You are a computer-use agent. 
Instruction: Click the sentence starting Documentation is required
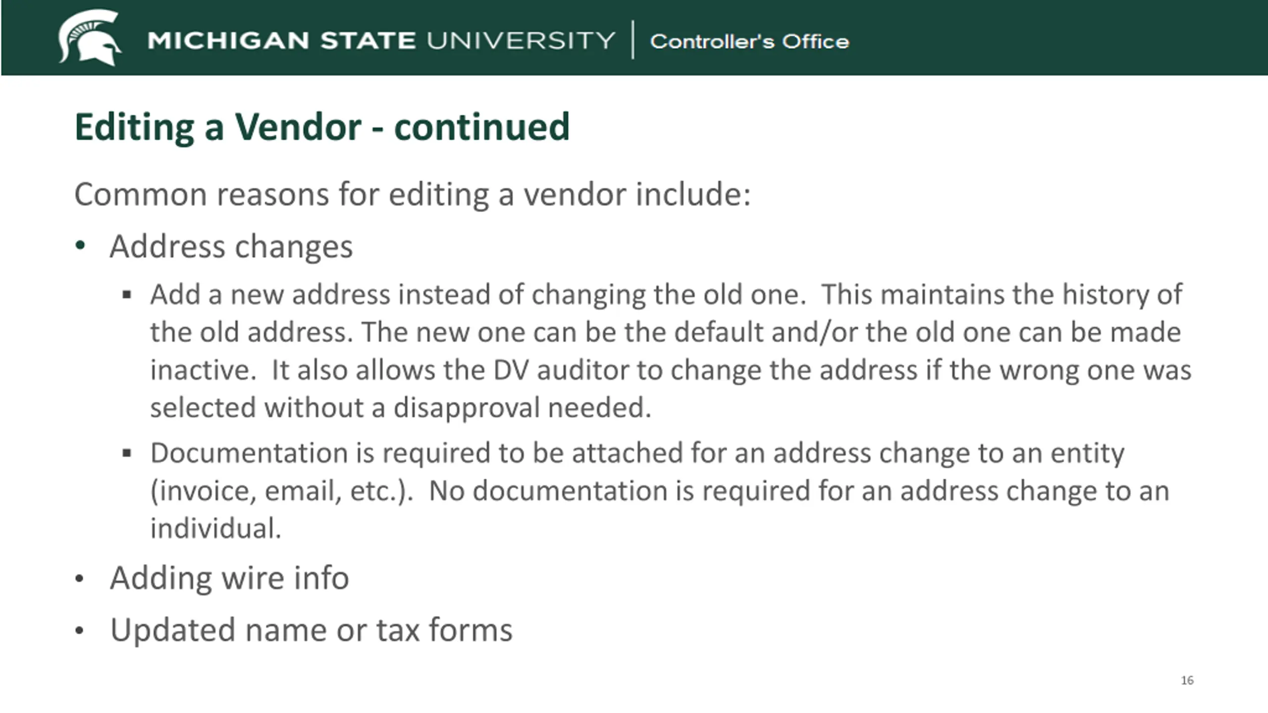coord(637,453)
